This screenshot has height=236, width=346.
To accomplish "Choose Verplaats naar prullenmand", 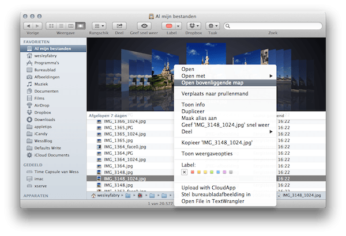I will tap(225, 94).
